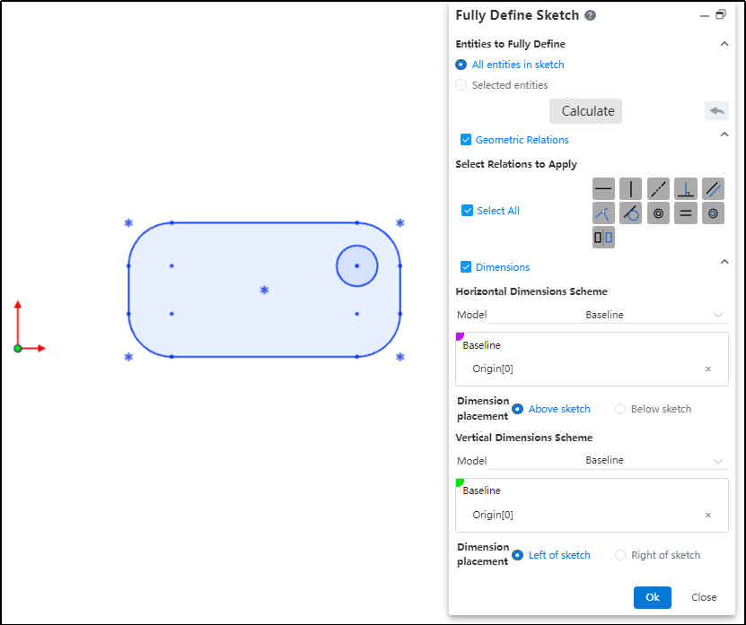Remove Origin[0] from horizontal baseline
The height and width of the screenshot is (625, 746).
coord(707,369)
